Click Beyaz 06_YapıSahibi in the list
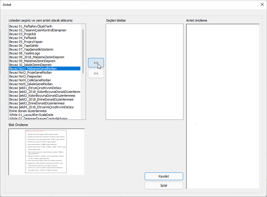Image resolution: width=267 pixels, height=197 pixels. (x=44, y=46)
